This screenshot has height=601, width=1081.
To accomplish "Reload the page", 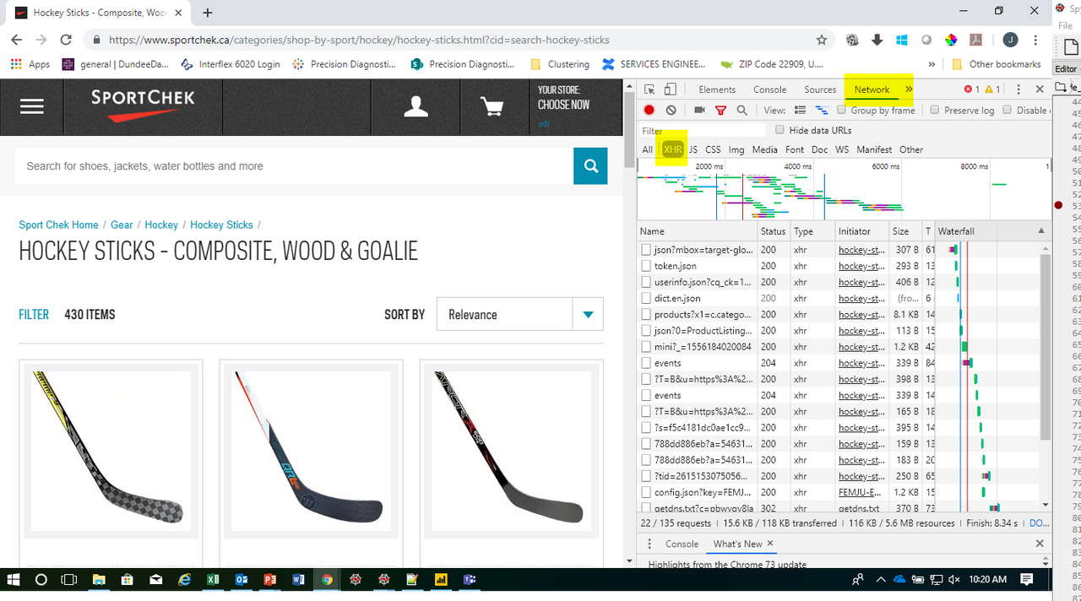I will click(66, 40).
